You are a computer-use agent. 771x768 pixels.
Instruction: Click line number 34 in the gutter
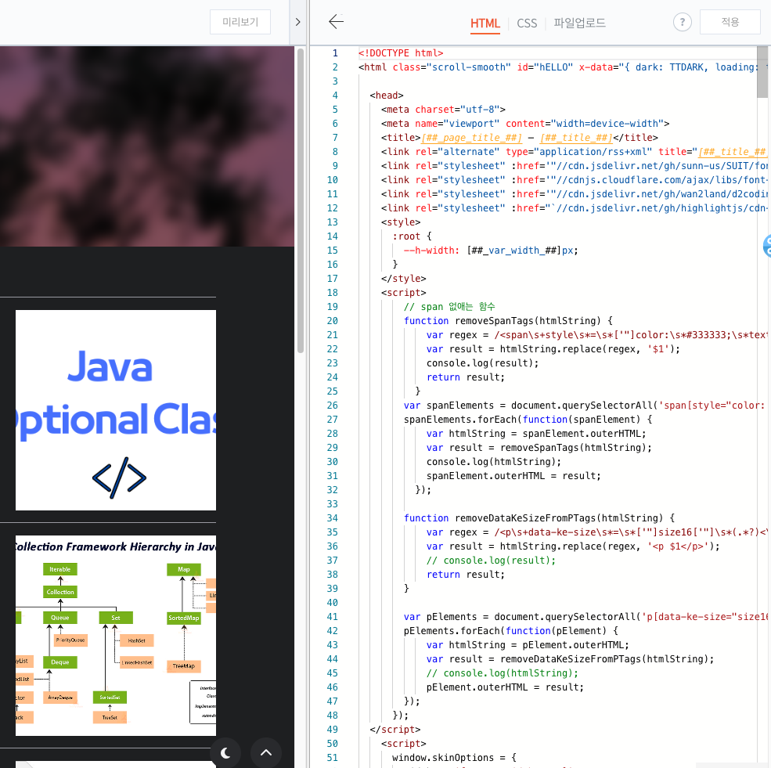[333, 517]
